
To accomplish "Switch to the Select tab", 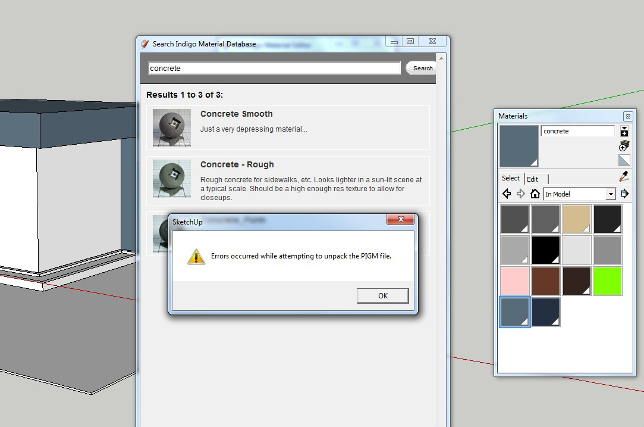I will [510, 178].
